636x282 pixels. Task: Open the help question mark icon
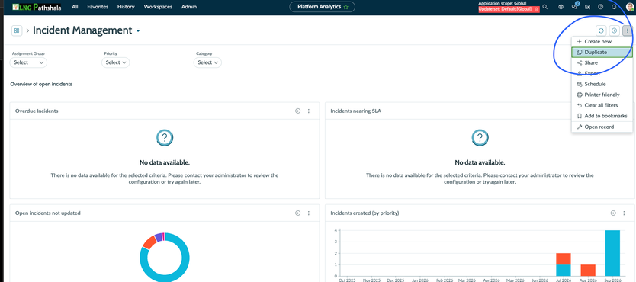point(601,7)
